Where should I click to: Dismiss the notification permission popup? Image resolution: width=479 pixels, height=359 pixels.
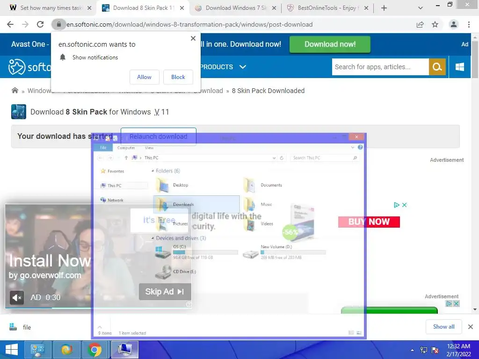(x=193, y=38)
